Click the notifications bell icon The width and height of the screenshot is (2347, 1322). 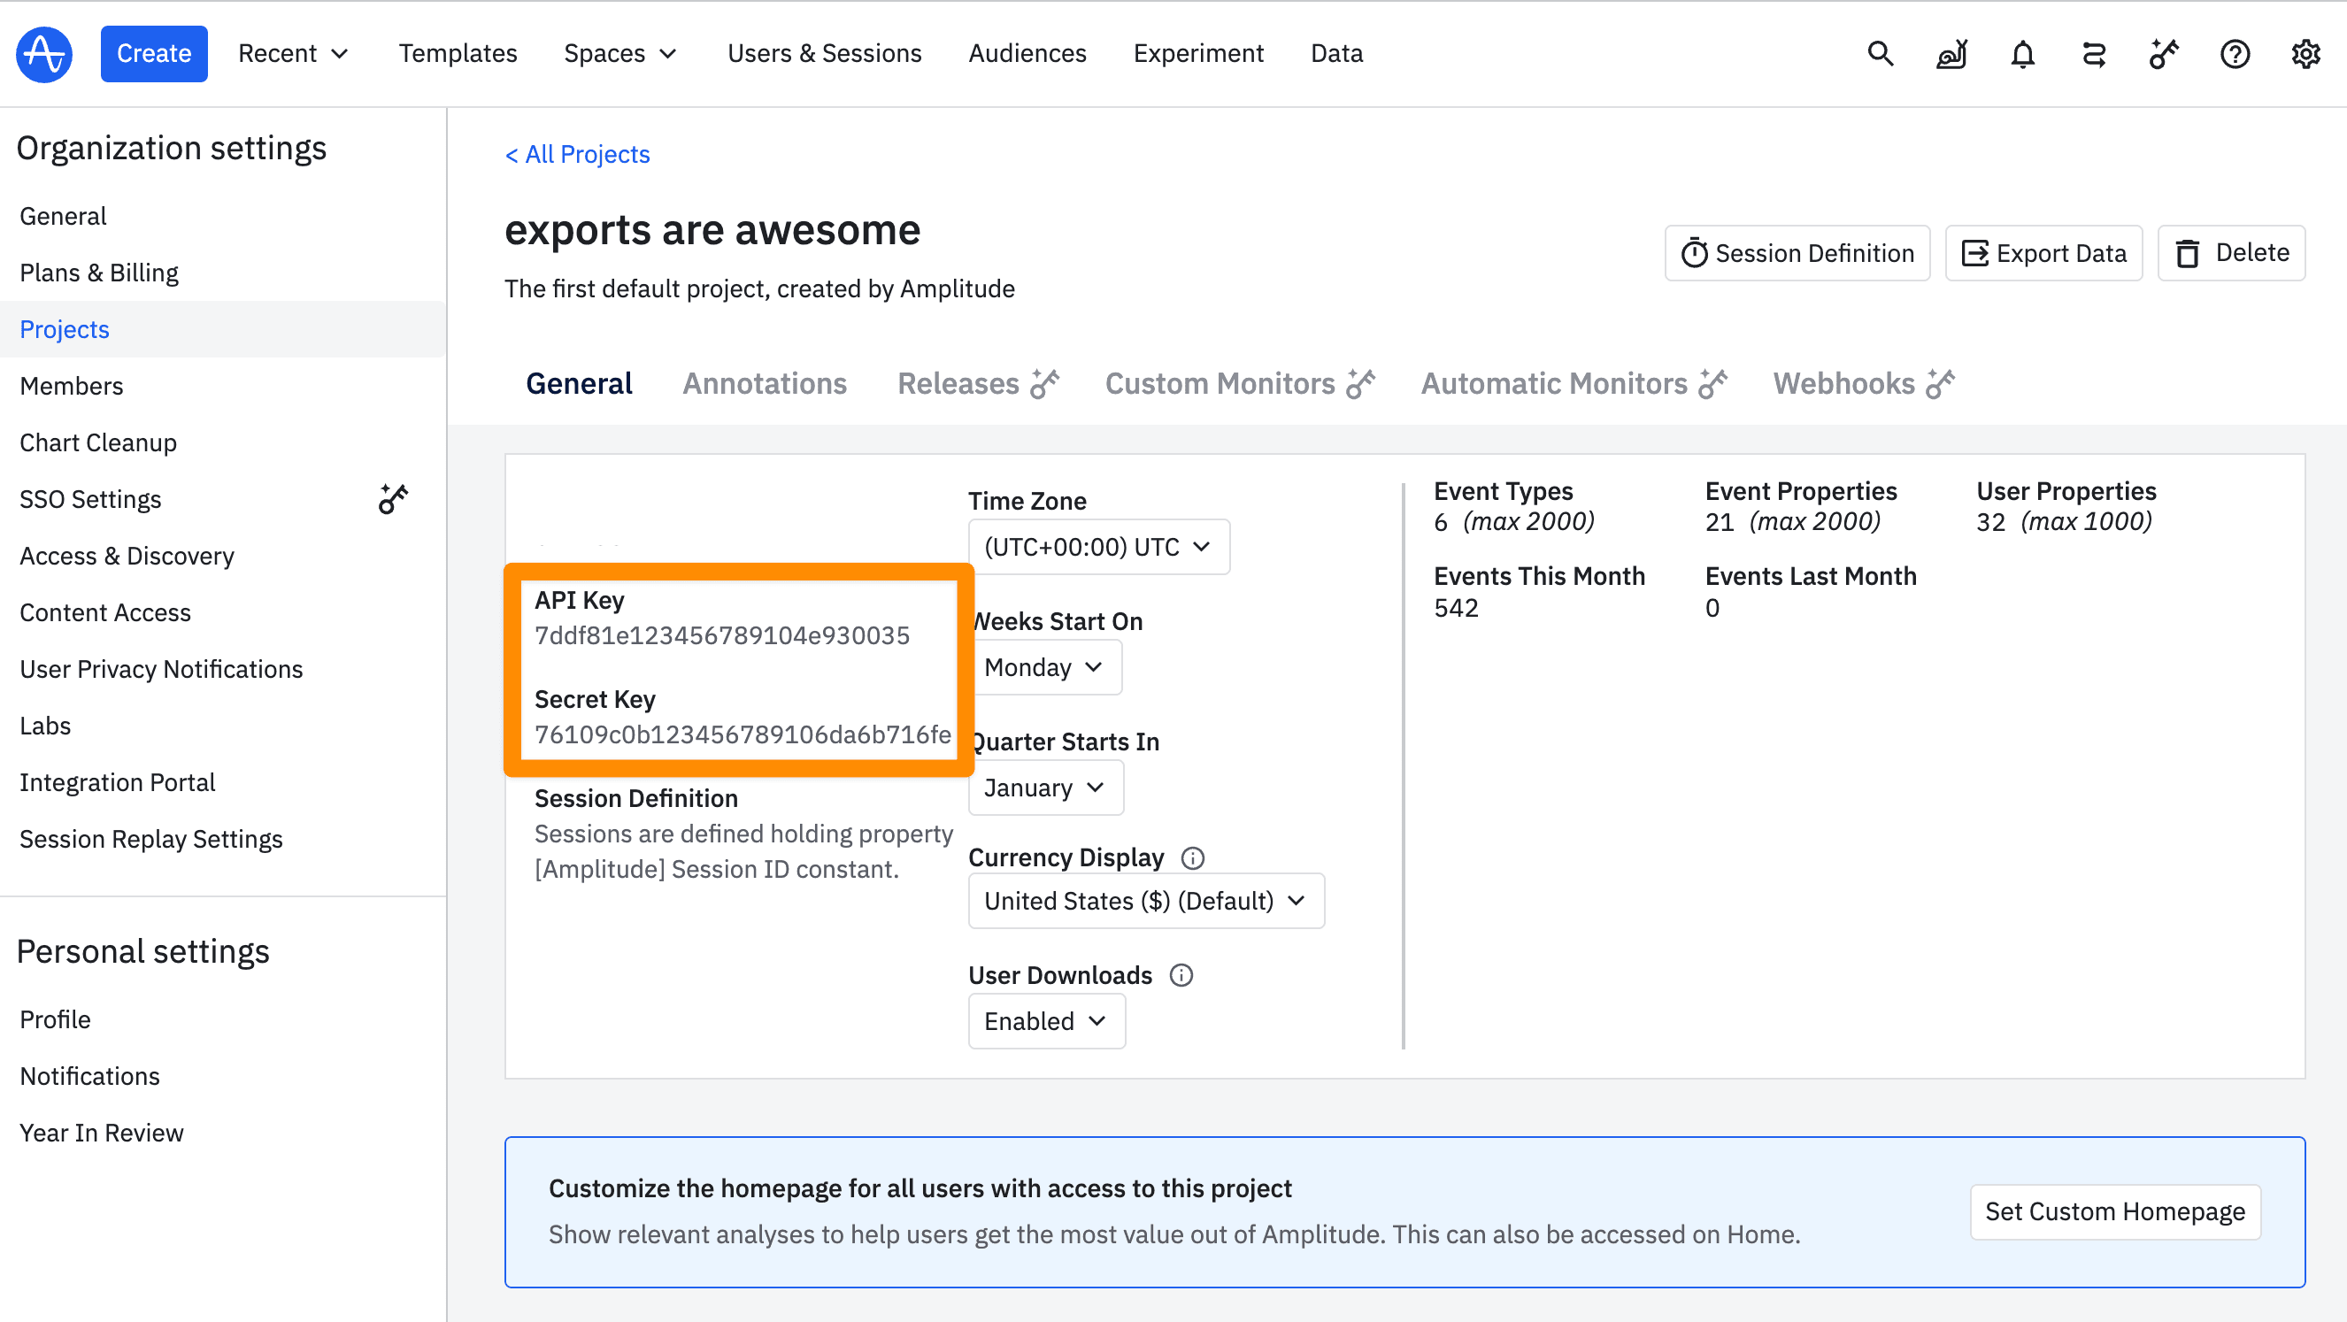pos(2020,53)
